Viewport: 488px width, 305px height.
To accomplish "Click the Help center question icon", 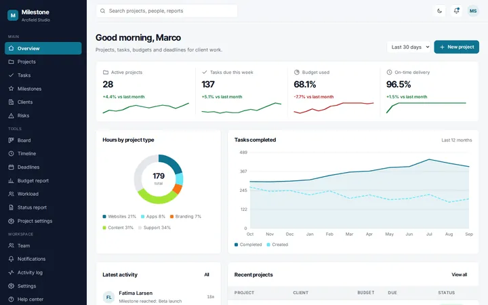I will click(x=12, y=300).
